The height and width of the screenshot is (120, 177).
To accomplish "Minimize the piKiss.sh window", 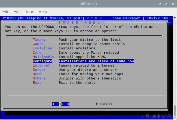I will 160,4.
